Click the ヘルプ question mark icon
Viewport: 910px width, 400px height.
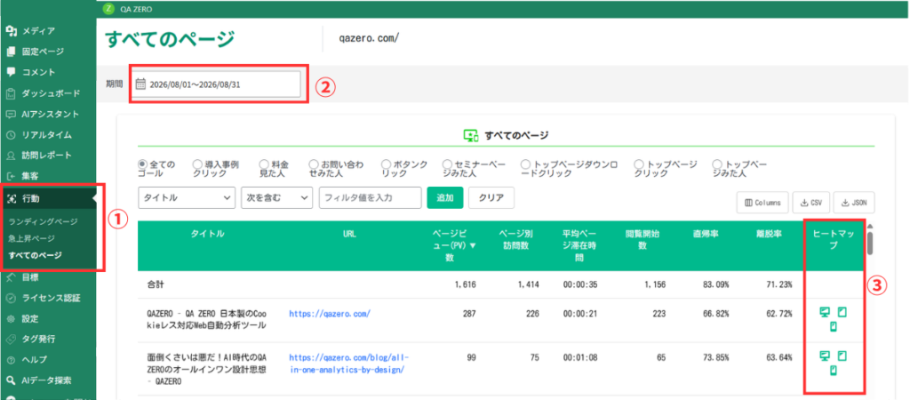(11, 359)
